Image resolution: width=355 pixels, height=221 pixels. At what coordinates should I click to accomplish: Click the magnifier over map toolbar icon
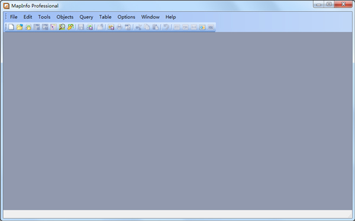(62, 27)
